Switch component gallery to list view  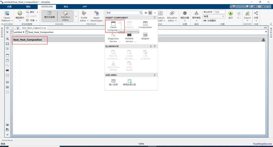[x=146, y=13]
